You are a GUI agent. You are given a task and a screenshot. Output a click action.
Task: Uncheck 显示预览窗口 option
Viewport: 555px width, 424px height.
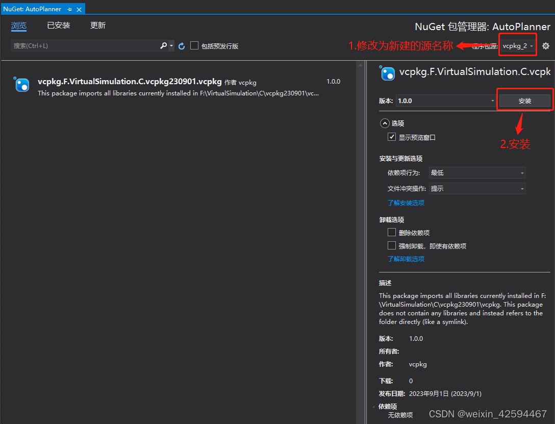[392, 137]
